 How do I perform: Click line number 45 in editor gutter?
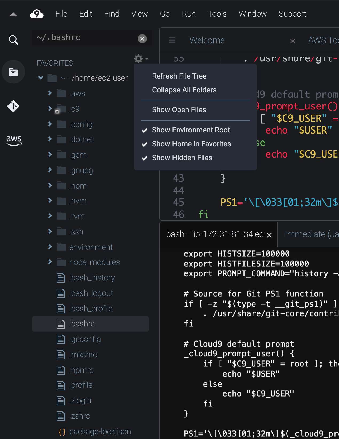point(179,202)
